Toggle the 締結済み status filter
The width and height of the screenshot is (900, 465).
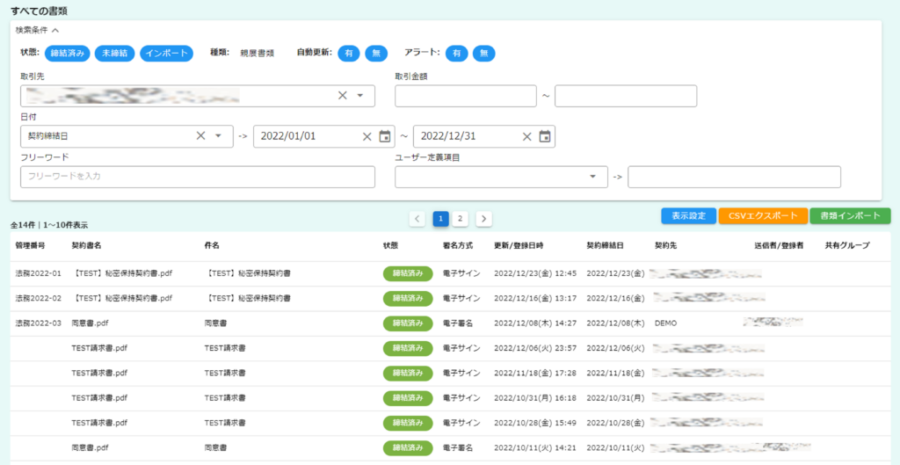[x=67, y=54]
